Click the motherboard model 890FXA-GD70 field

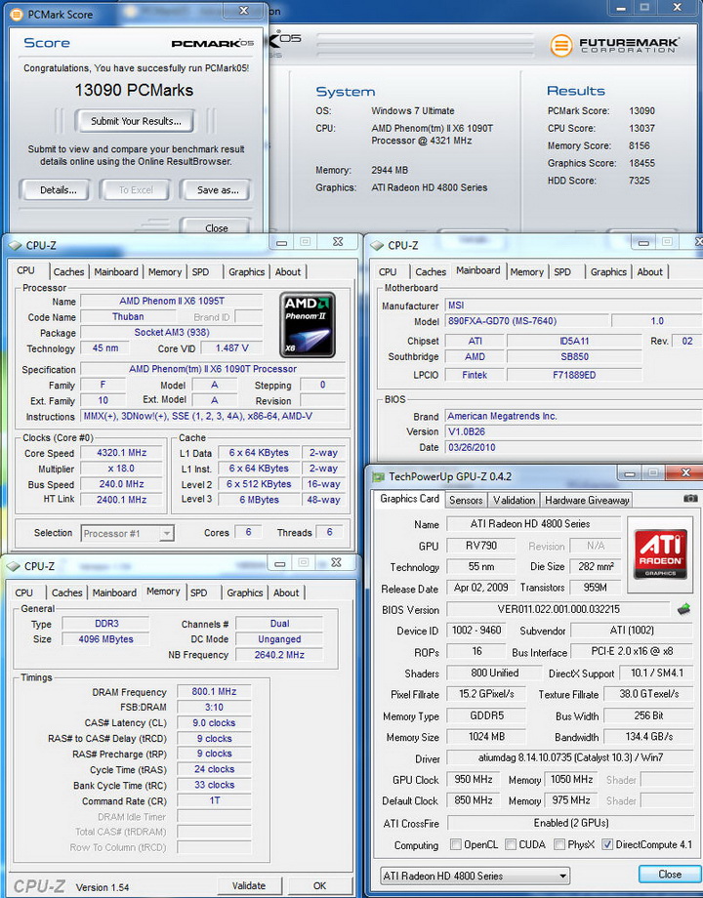coord(526,321)
